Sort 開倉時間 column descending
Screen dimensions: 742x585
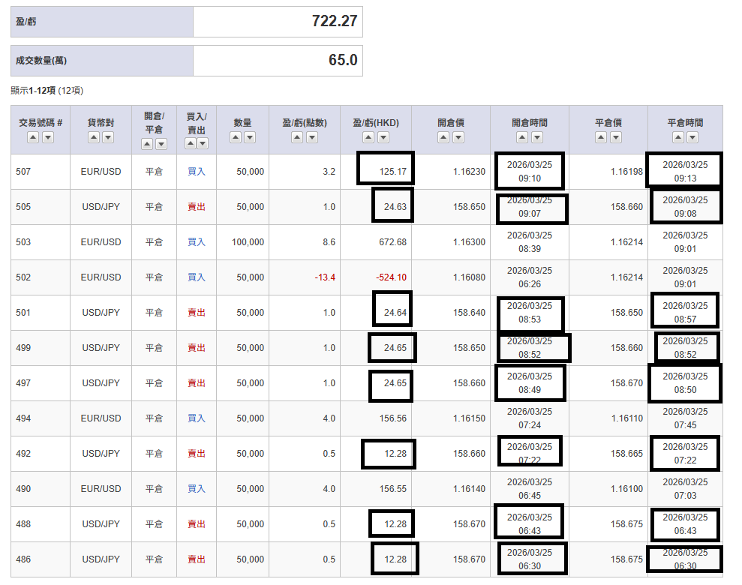click(x=537, y=137)
